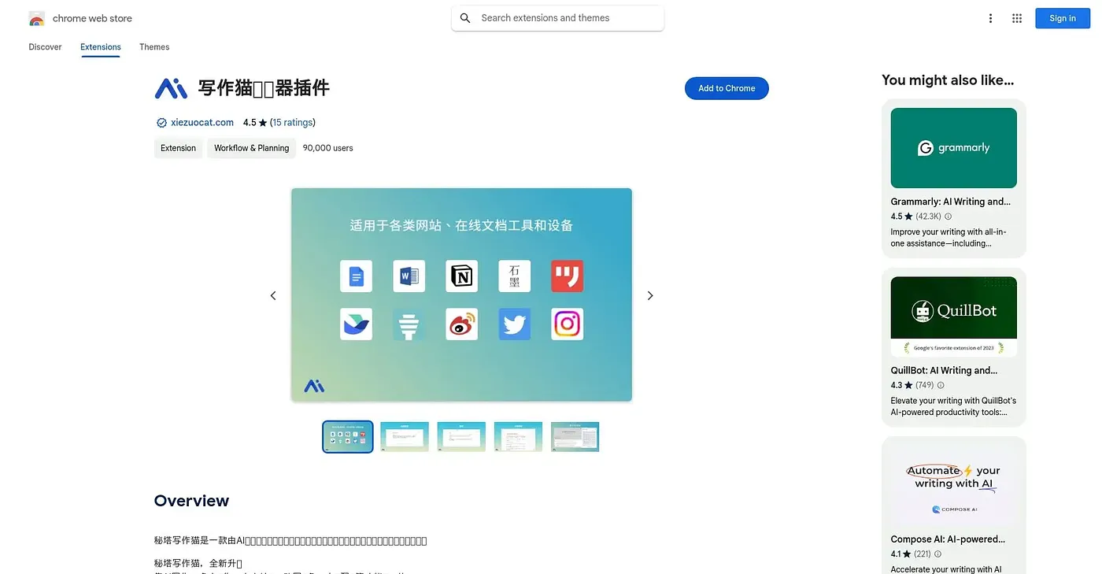Select the fifth screenshot thumbnail

[x=575, y=437]
